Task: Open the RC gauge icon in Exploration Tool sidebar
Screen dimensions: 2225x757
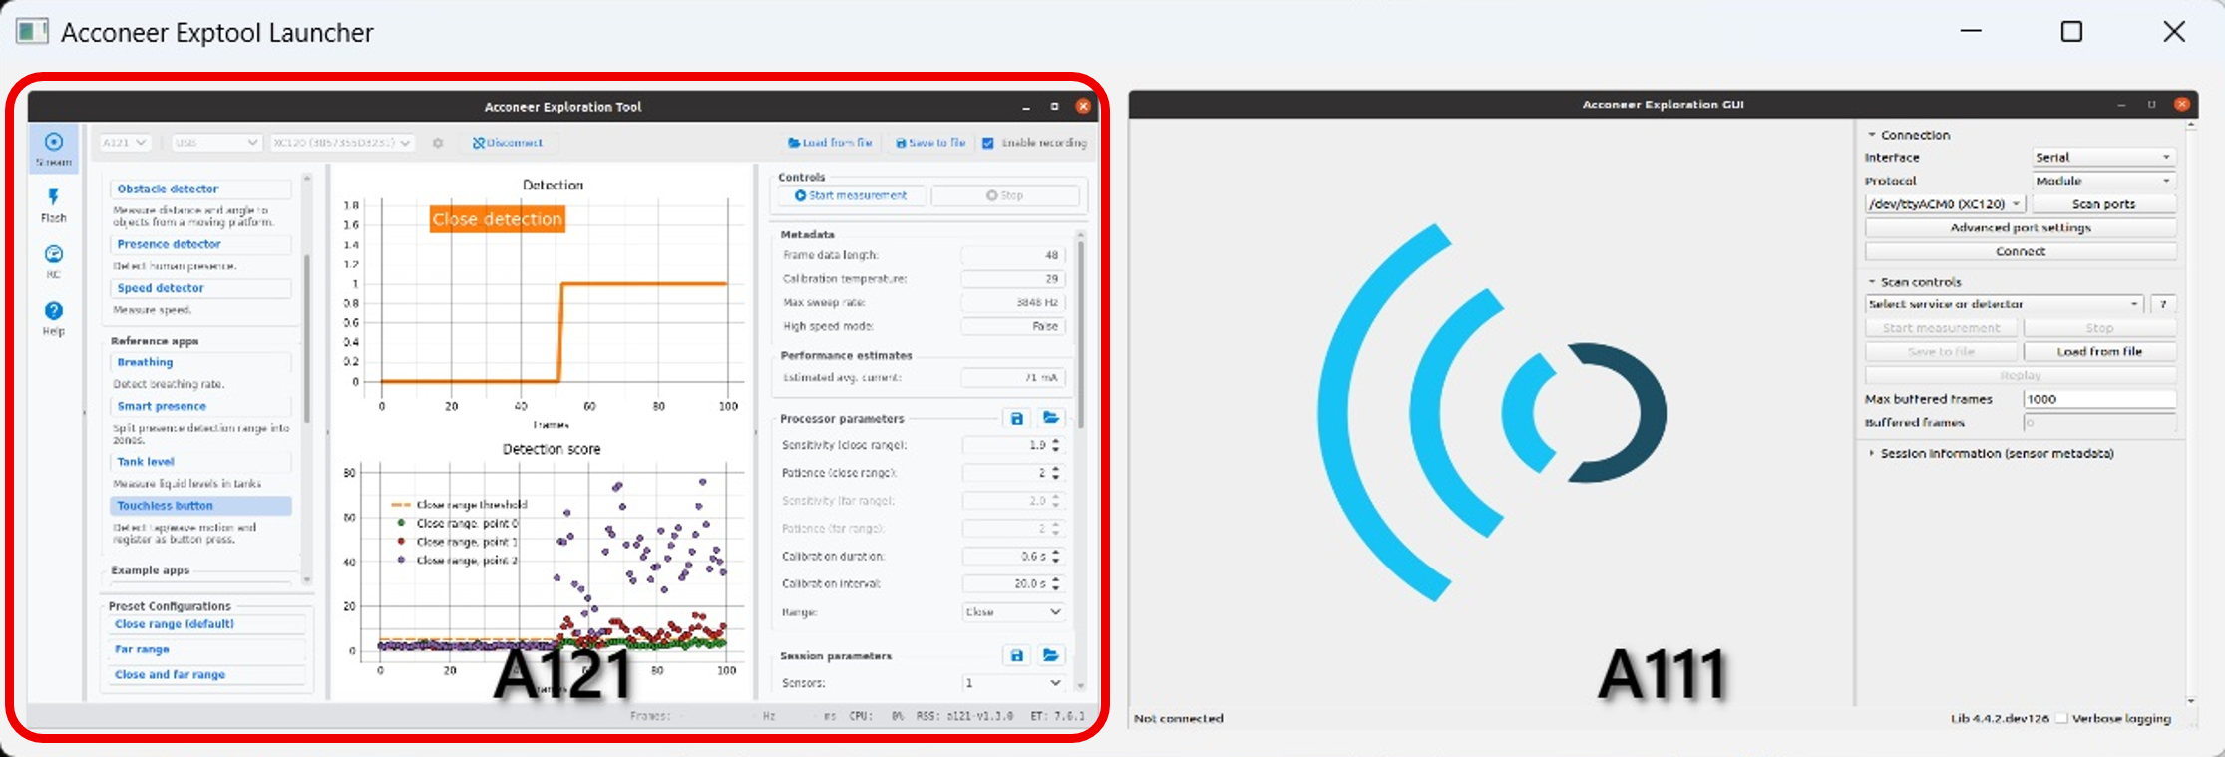Action: pyautogui.click(x=54, y=261)
